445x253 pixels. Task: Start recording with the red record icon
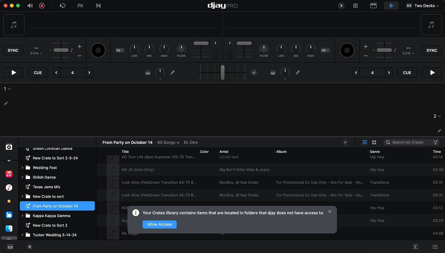coord(42,5)
